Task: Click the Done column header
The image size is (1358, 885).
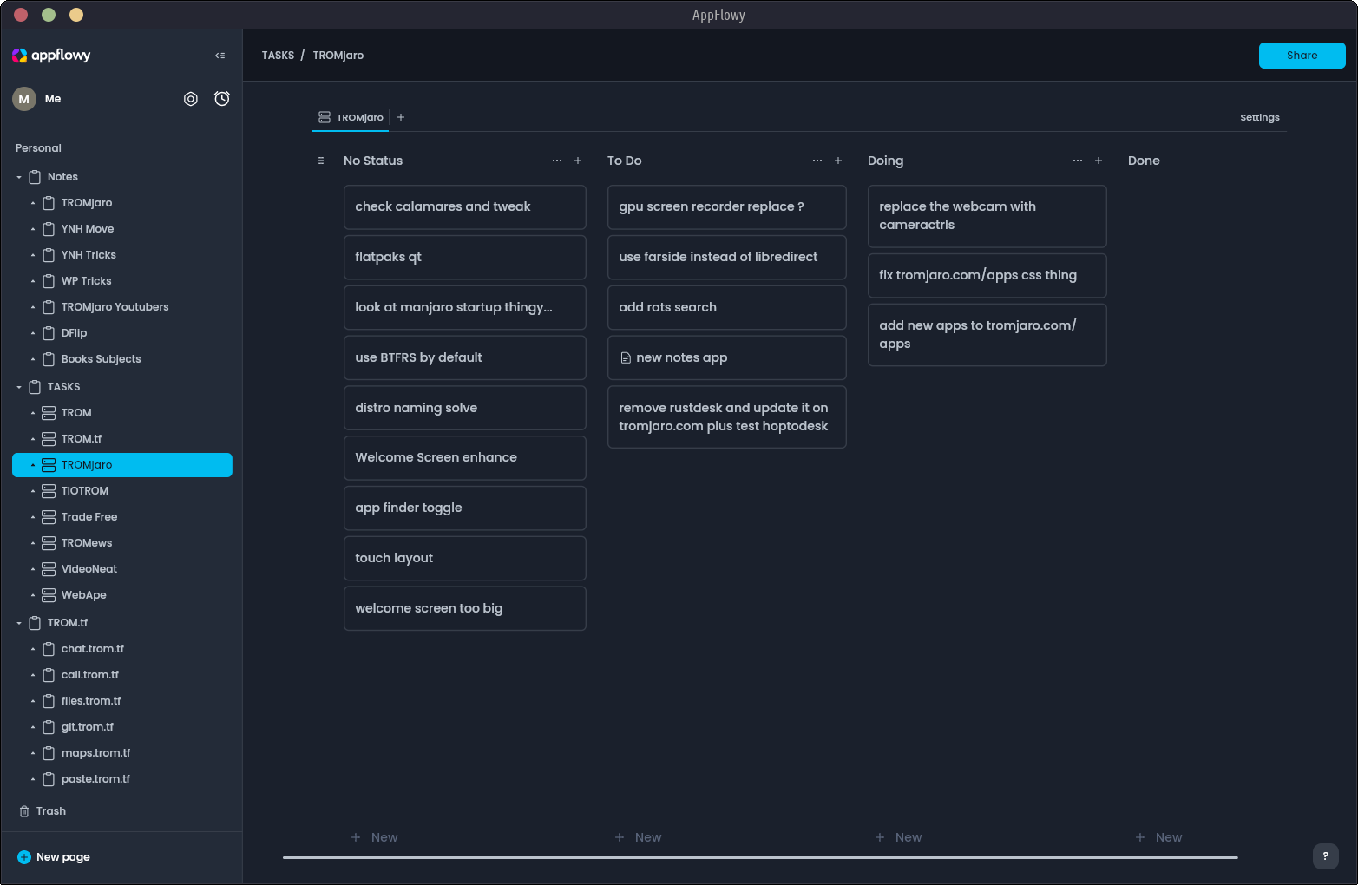Action: (x=1144, y=161)
